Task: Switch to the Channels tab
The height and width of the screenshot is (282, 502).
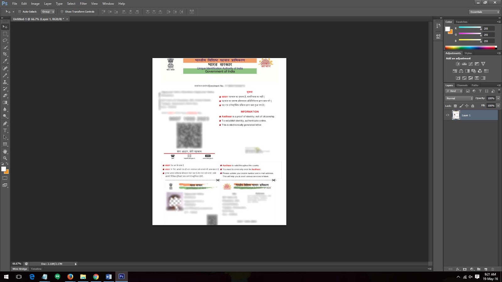Action: coord(462,85)
